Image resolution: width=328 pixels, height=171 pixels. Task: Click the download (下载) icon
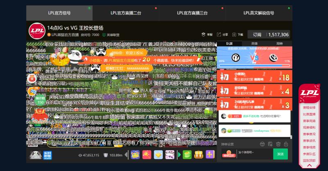(x=234, y=34)
